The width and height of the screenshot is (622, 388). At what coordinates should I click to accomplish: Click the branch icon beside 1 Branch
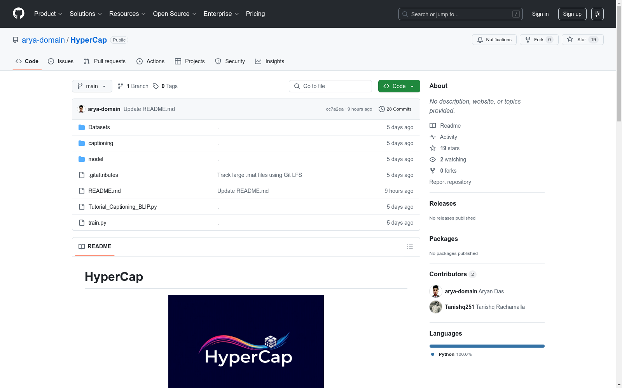click(x=121, y=86)
